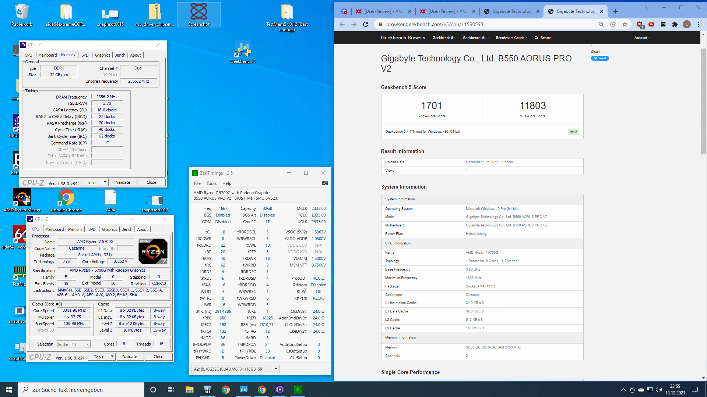This screenshot has height=397, width=707.
Task: Click Validate in CPU-Z Memory window
Action: pyautogui.click(x=123, y=182)
